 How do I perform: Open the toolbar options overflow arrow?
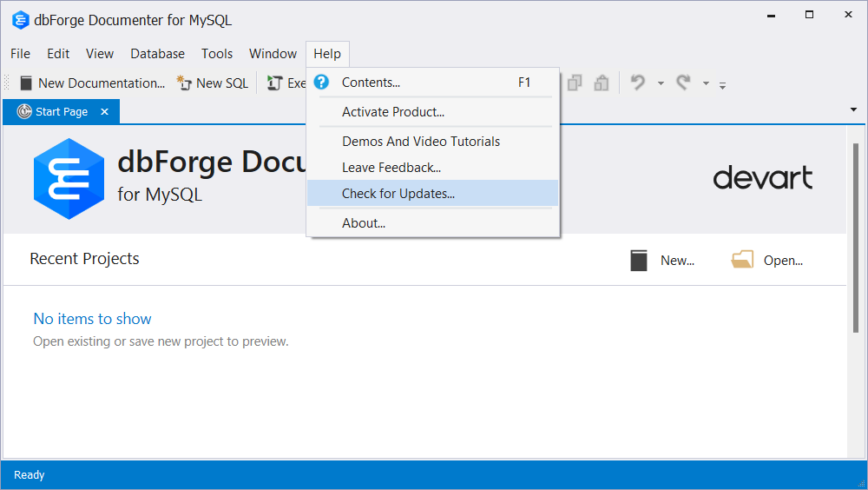tap(722, 85)
